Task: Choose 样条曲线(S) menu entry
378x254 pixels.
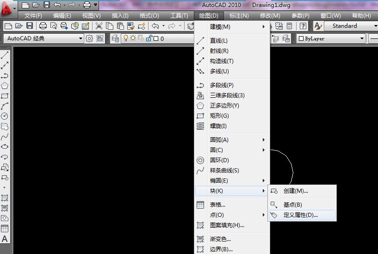Action: point(232,171)
